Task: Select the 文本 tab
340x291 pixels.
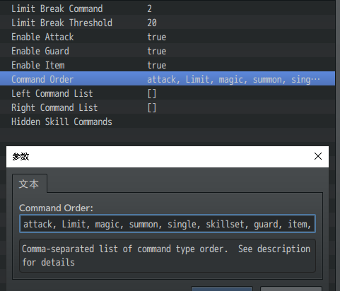Action: (30, 184)
